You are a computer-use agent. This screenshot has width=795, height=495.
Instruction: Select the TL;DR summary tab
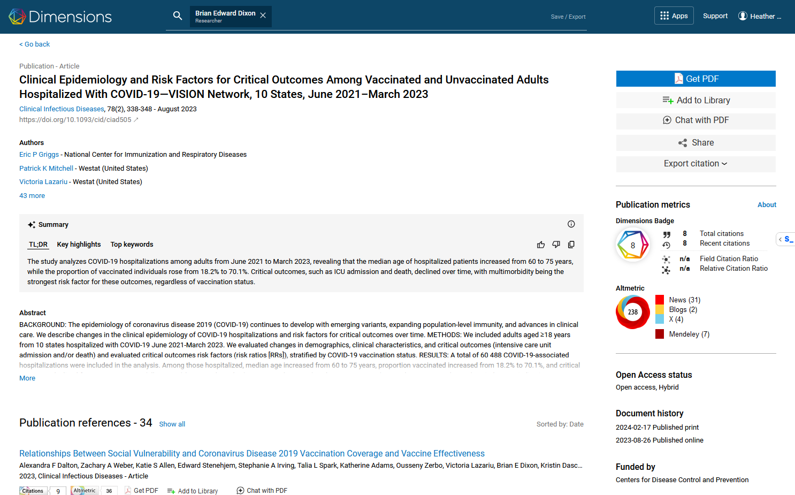coord(38,245)
